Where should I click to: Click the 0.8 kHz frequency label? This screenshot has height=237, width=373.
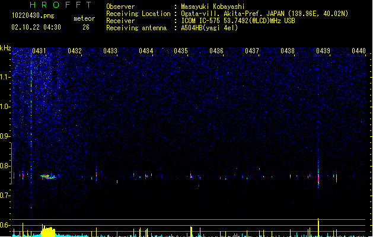coord(4,166)
